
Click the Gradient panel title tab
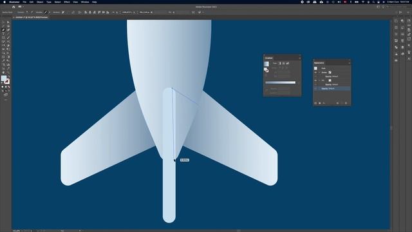point(269,58)
